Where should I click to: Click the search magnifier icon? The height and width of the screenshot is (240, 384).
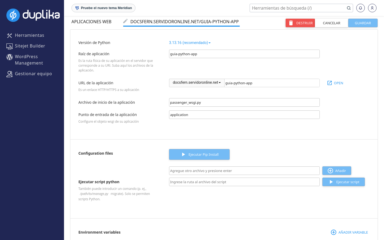click(349, 8)
